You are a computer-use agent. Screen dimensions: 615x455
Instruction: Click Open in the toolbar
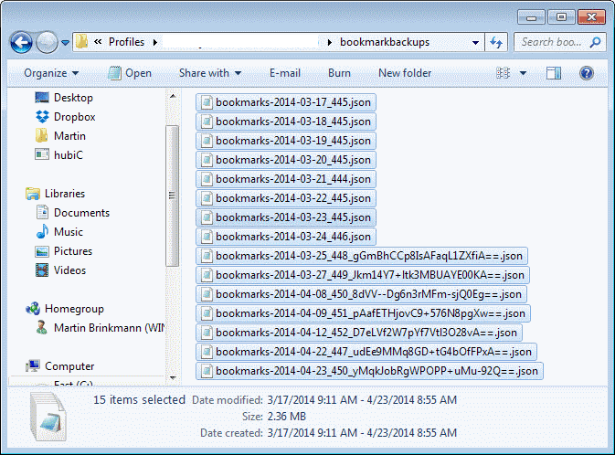pos(130,73)
